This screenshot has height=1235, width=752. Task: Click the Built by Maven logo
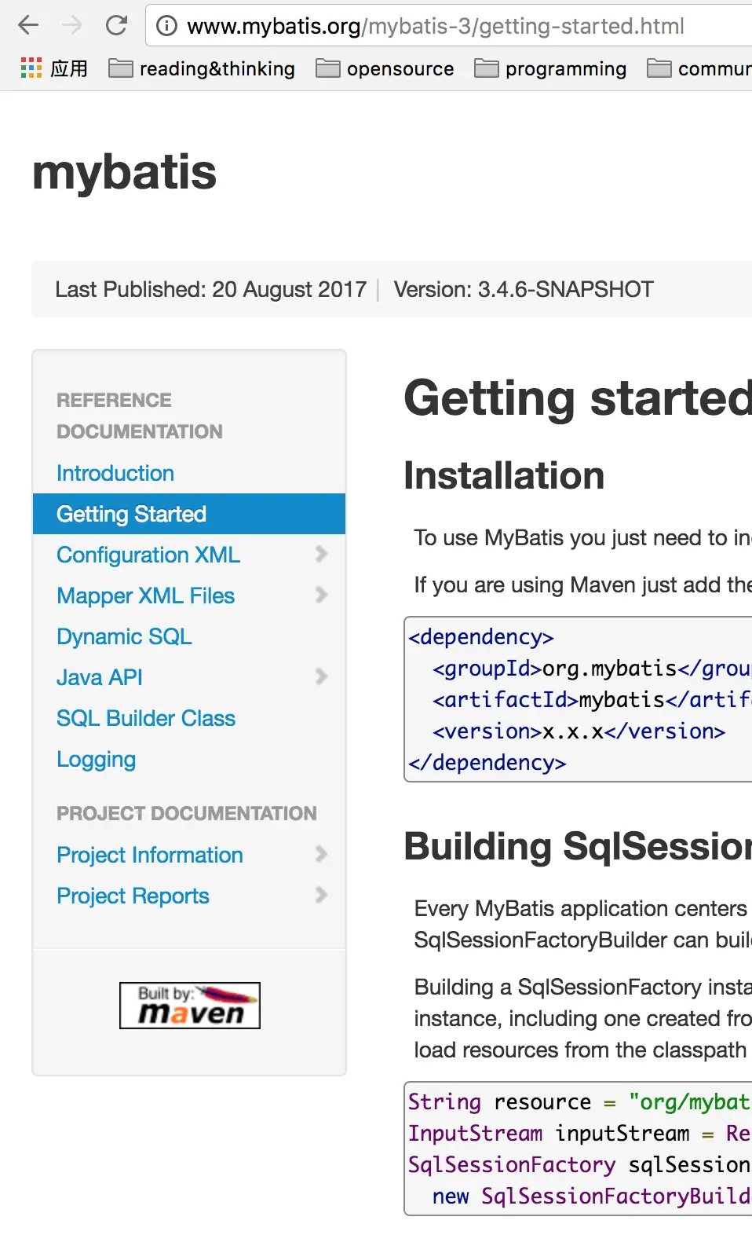tap(190, 1006)
